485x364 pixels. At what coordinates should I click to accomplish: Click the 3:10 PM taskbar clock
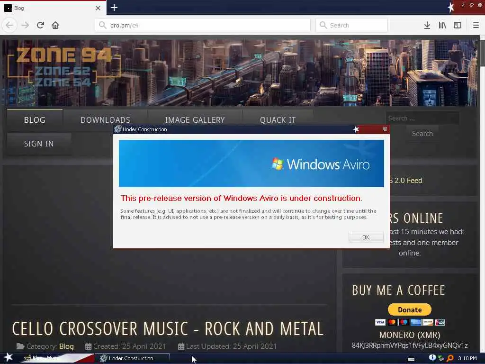[467, 358]
